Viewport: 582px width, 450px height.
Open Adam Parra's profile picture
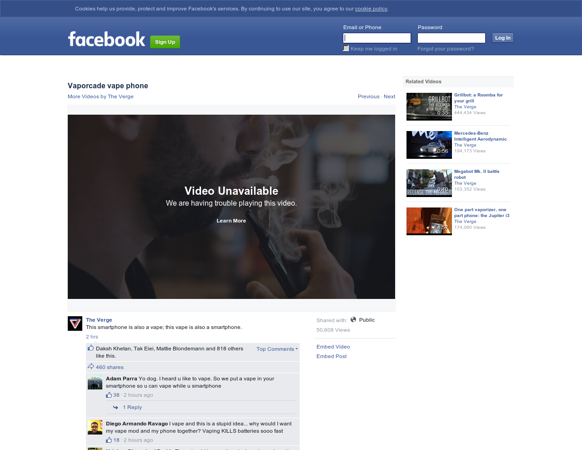coord(95,382)
